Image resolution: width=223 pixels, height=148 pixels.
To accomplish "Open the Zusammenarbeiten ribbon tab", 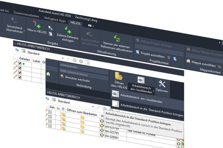I will point(26,14).
